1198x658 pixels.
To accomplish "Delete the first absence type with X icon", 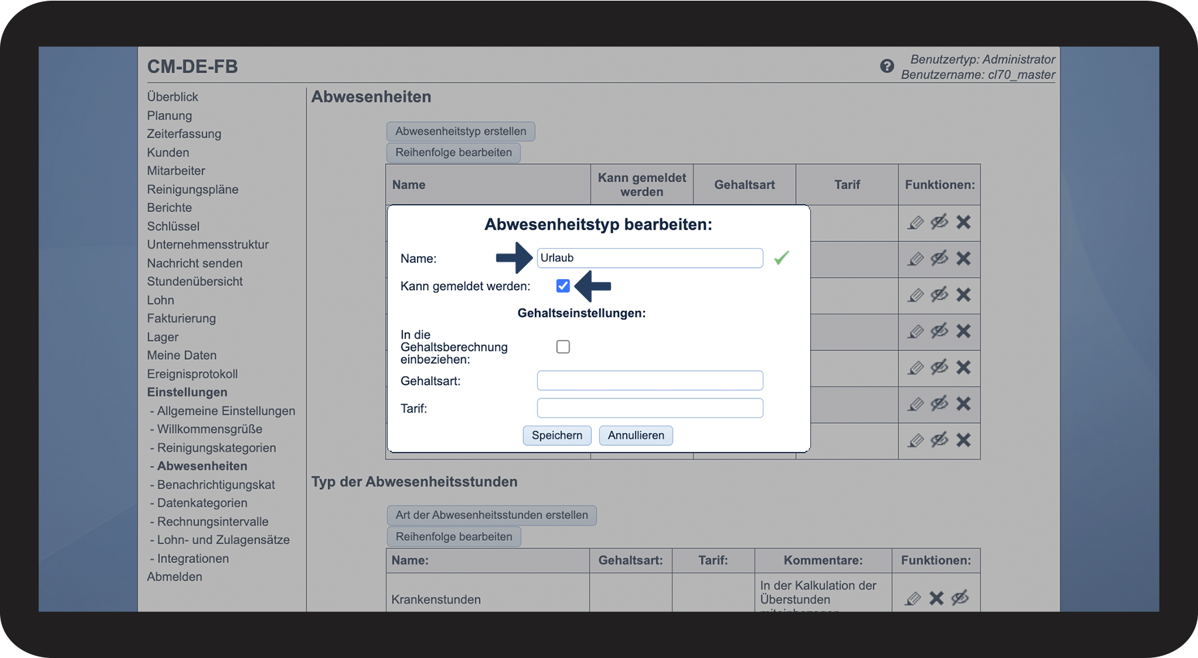I will coord(963,222).
